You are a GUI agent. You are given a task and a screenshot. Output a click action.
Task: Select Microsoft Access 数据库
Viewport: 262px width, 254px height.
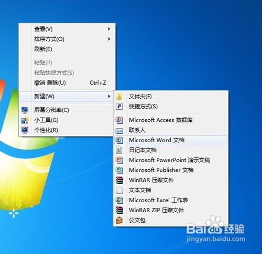click(171, 120)
